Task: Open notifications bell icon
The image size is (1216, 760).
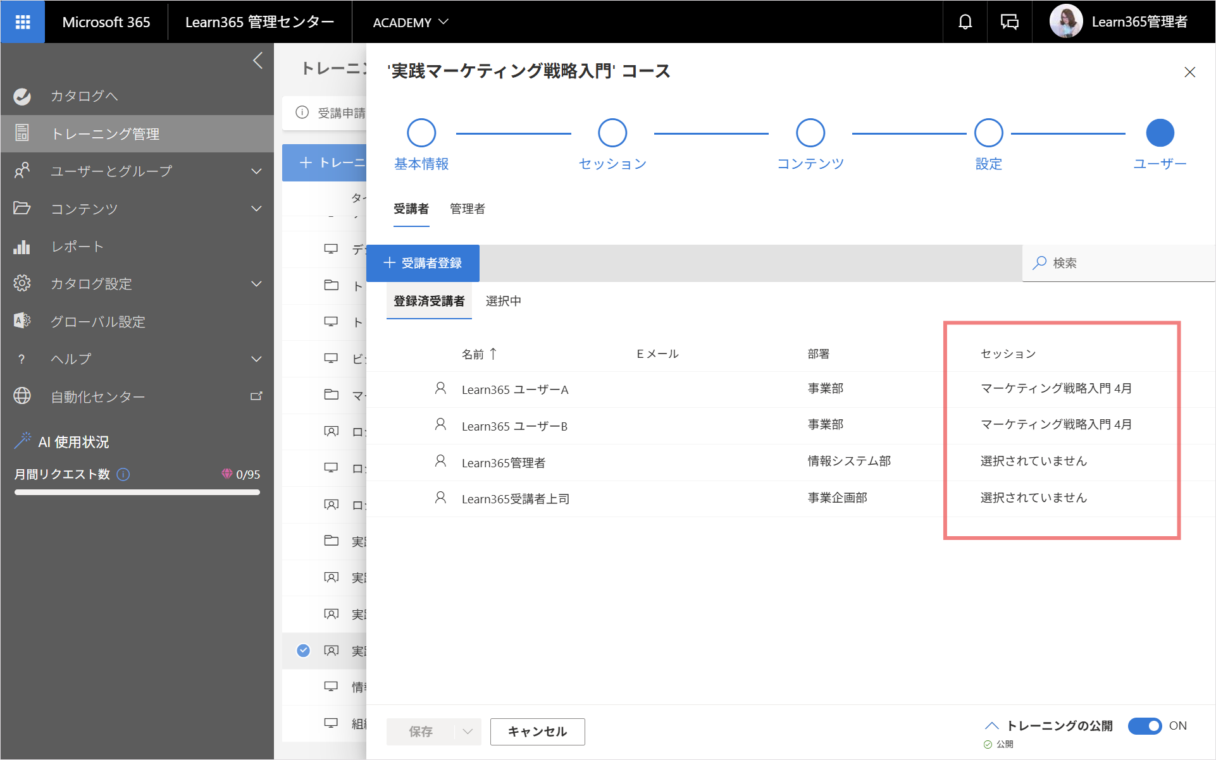Action: click(x=965, y=22)
